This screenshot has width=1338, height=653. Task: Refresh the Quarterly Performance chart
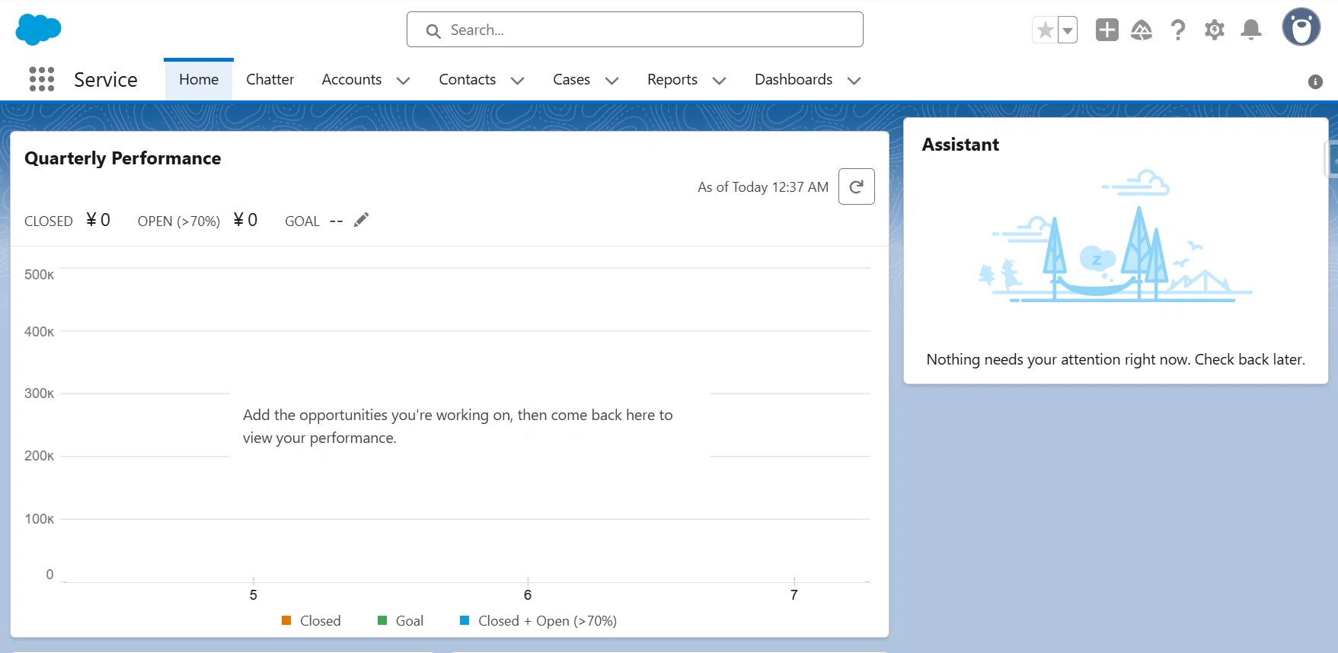tap(857, 186)
